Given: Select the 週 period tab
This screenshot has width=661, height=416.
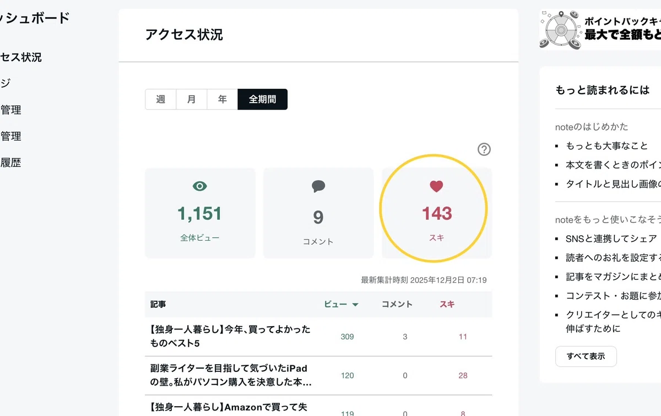Looking at the screenshot, I should click(x=161, y=100).
